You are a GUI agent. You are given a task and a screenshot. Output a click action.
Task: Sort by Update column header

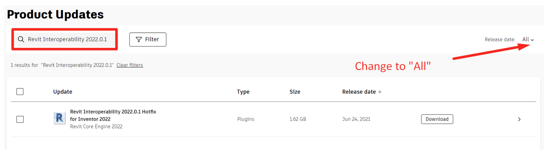(63, 92)
